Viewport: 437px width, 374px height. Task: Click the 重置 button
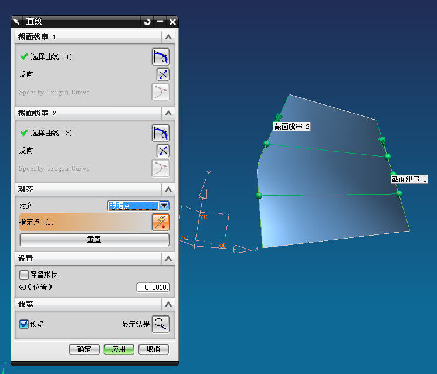[94, 240]
